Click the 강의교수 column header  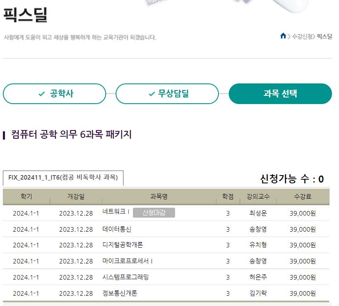click(x=258, y=196)
